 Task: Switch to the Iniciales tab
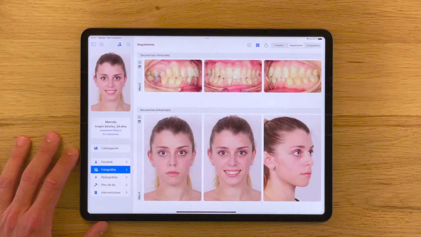point(279,45)
